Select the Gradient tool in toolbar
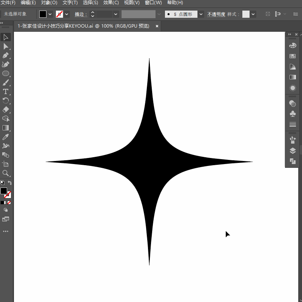Viewport: 302px width, 302px height. click(x=6, y=128)
